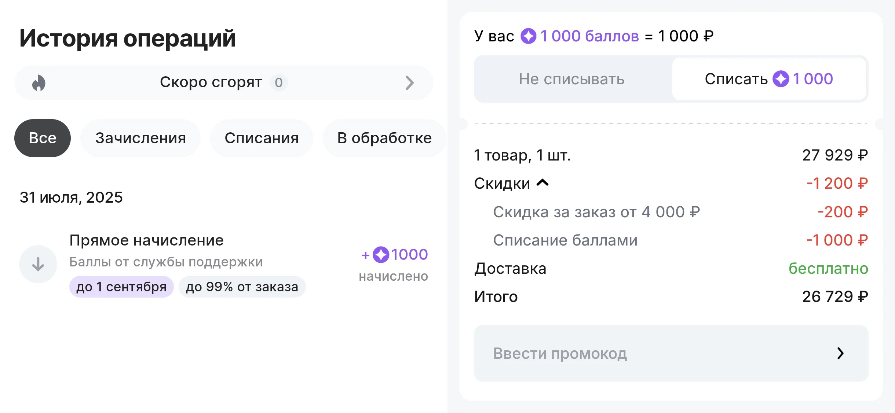Viewport: 895px width, 413px height.
Task: Click the purple points diamond in "1 000 баллов"
Action: pyautogui.click(x=528, y=36)
